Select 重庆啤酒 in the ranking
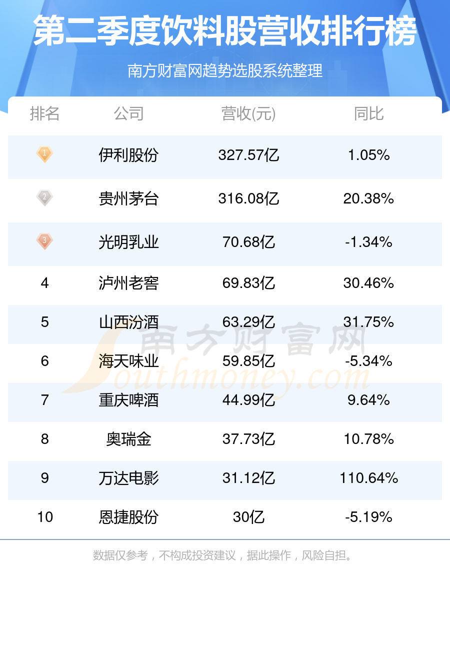Viewport: 450px width, 650px height. tap(129, 400)
